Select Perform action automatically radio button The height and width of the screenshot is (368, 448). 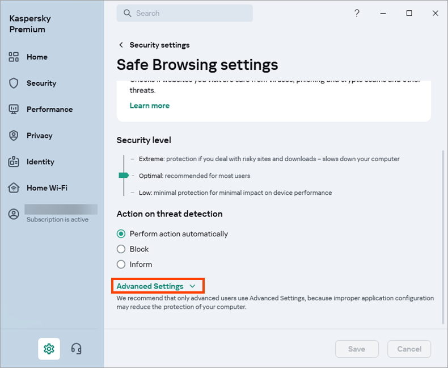coord(121,234)
